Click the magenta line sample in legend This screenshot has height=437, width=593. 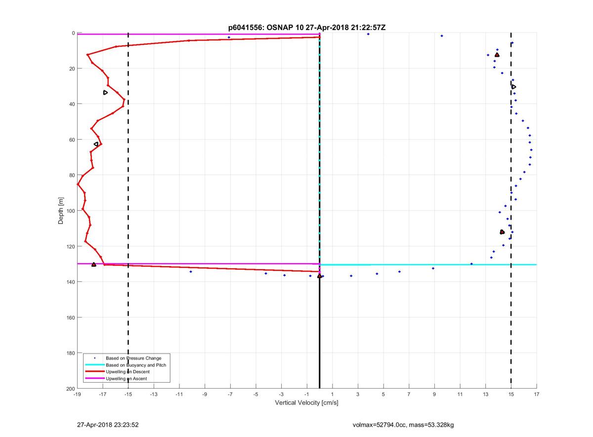point(94,379)
